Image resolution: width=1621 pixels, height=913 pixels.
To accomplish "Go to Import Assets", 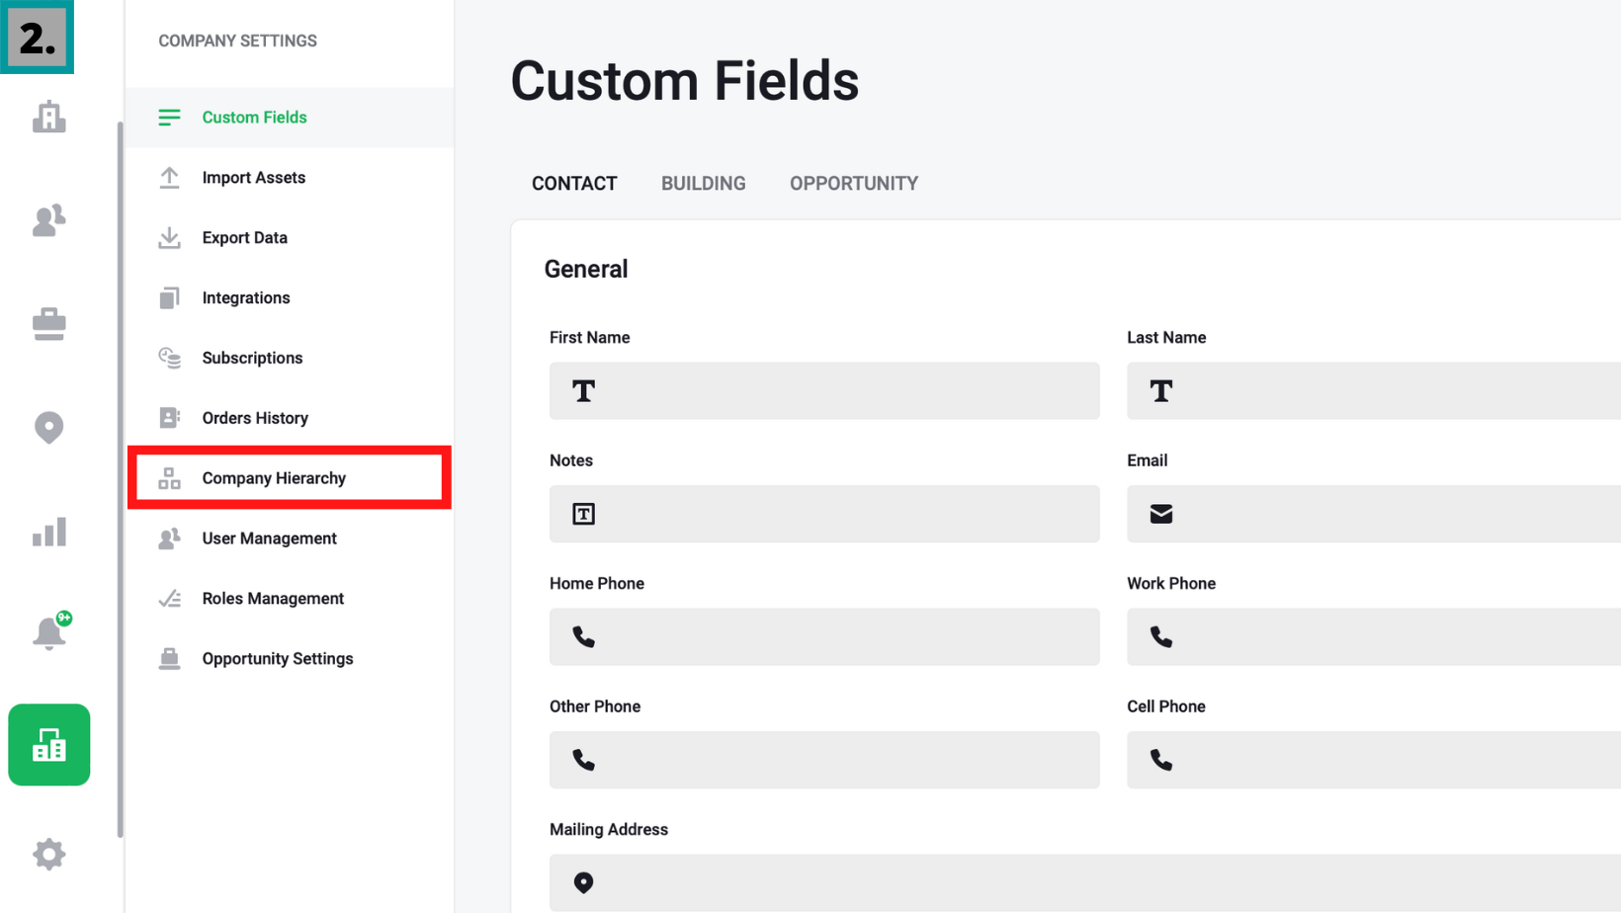I will pyautogui.click(x=253, y=178).
